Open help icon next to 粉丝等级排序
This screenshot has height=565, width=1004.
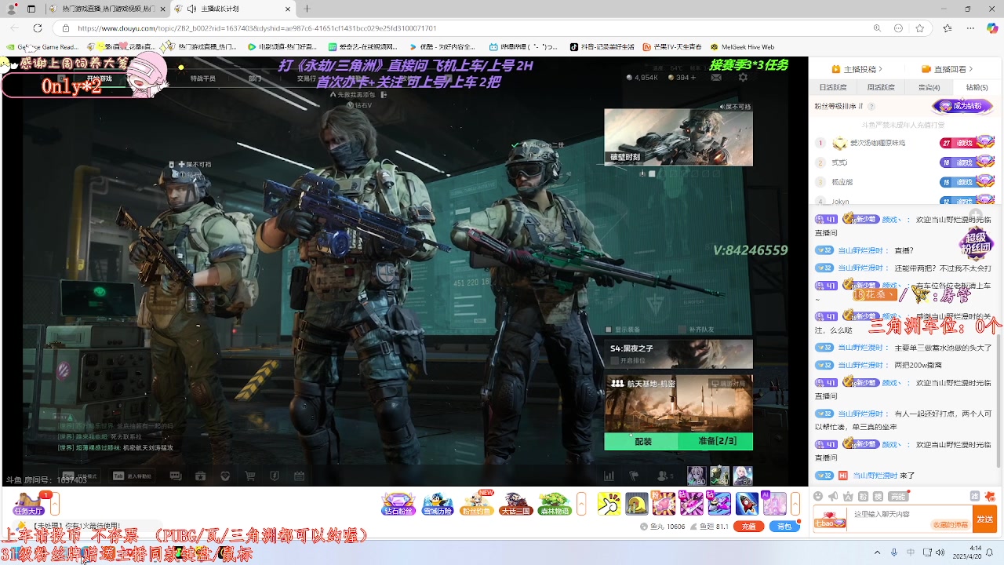870,106
